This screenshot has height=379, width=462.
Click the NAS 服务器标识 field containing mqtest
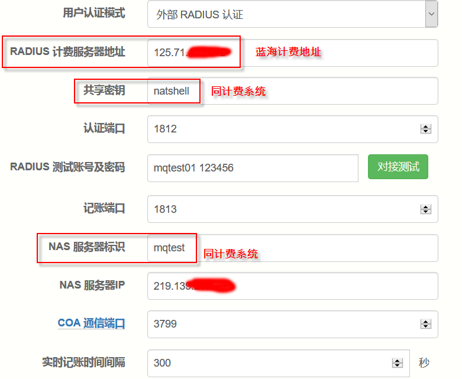point(319,248)
